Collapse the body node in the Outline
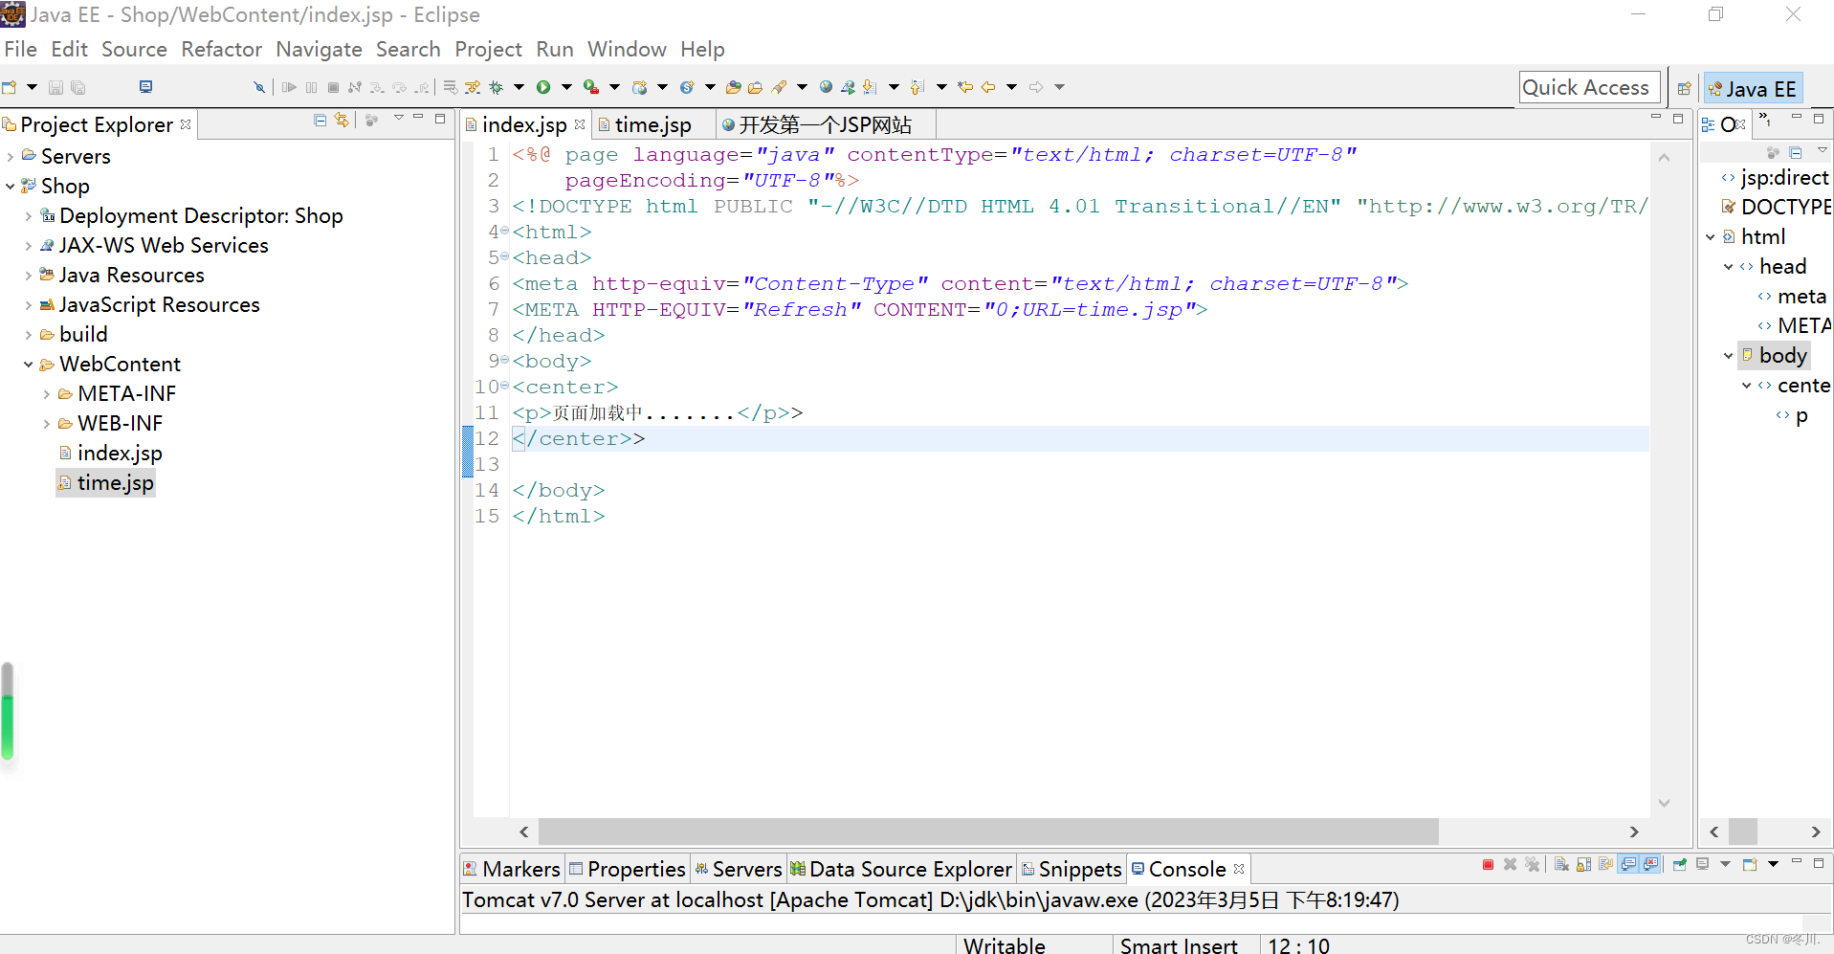Viewport: 1834px width, 954px height. click(1729, 355)
